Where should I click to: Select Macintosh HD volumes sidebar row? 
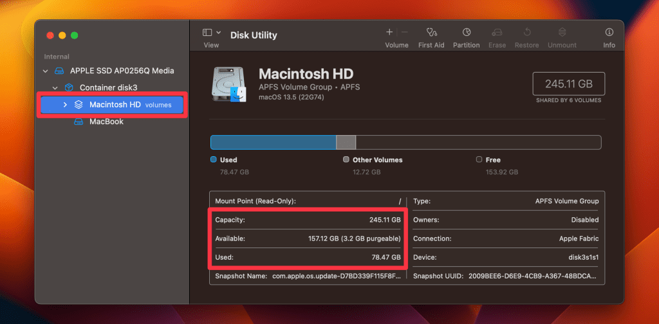point(112,105)
